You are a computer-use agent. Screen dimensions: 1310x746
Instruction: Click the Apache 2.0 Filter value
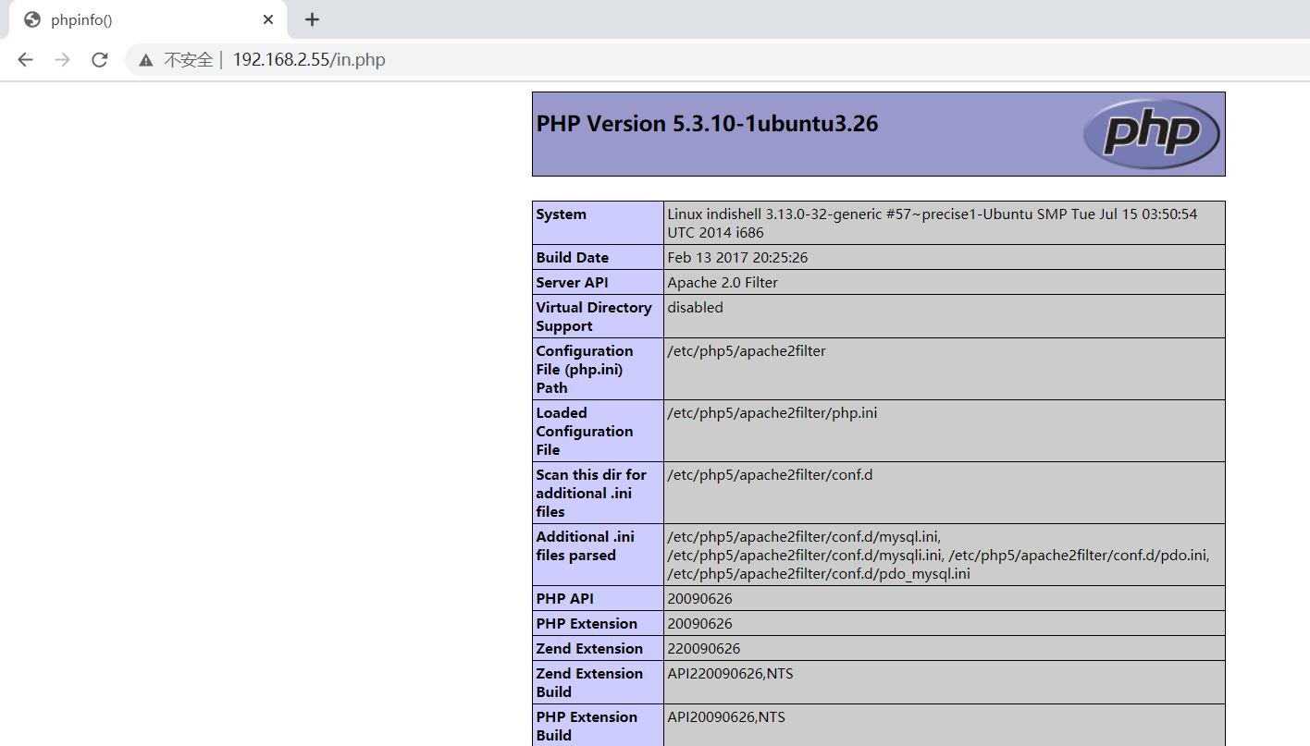pyautogui.click(x=723, y=283)
